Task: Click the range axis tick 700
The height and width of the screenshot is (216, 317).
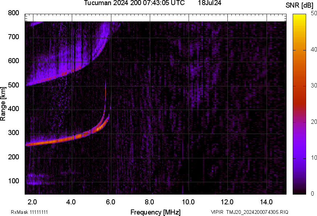Action: tap(13, 37)
